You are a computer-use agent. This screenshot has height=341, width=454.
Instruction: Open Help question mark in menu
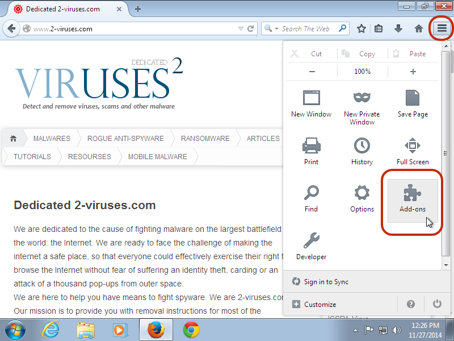point(410,304)
